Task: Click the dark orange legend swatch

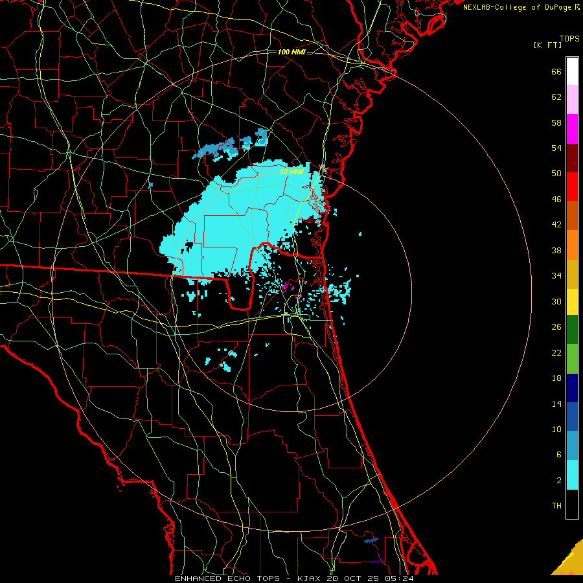Action: tap(572, 215)
